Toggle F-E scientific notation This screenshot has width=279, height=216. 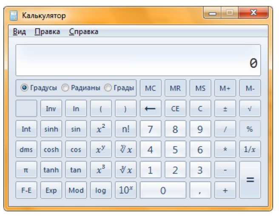(26, 190)
